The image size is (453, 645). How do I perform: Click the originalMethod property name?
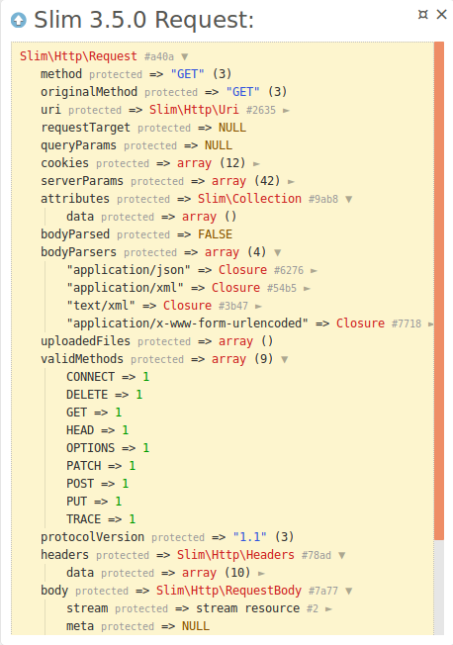pyautogui.click(x=89, y=92)
